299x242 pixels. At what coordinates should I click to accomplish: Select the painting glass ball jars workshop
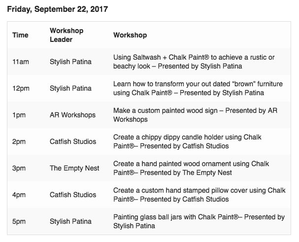point(199,221)
